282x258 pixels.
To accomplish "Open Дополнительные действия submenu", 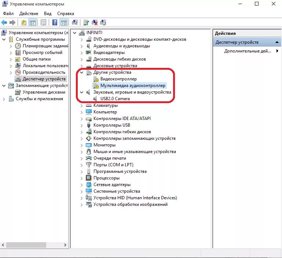I will [277, 51].
